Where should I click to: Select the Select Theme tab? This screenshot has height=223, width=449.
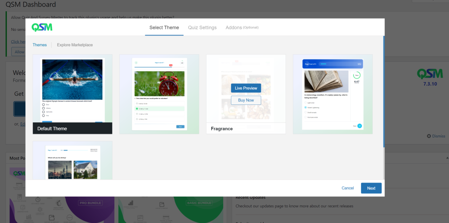point(164,27)
